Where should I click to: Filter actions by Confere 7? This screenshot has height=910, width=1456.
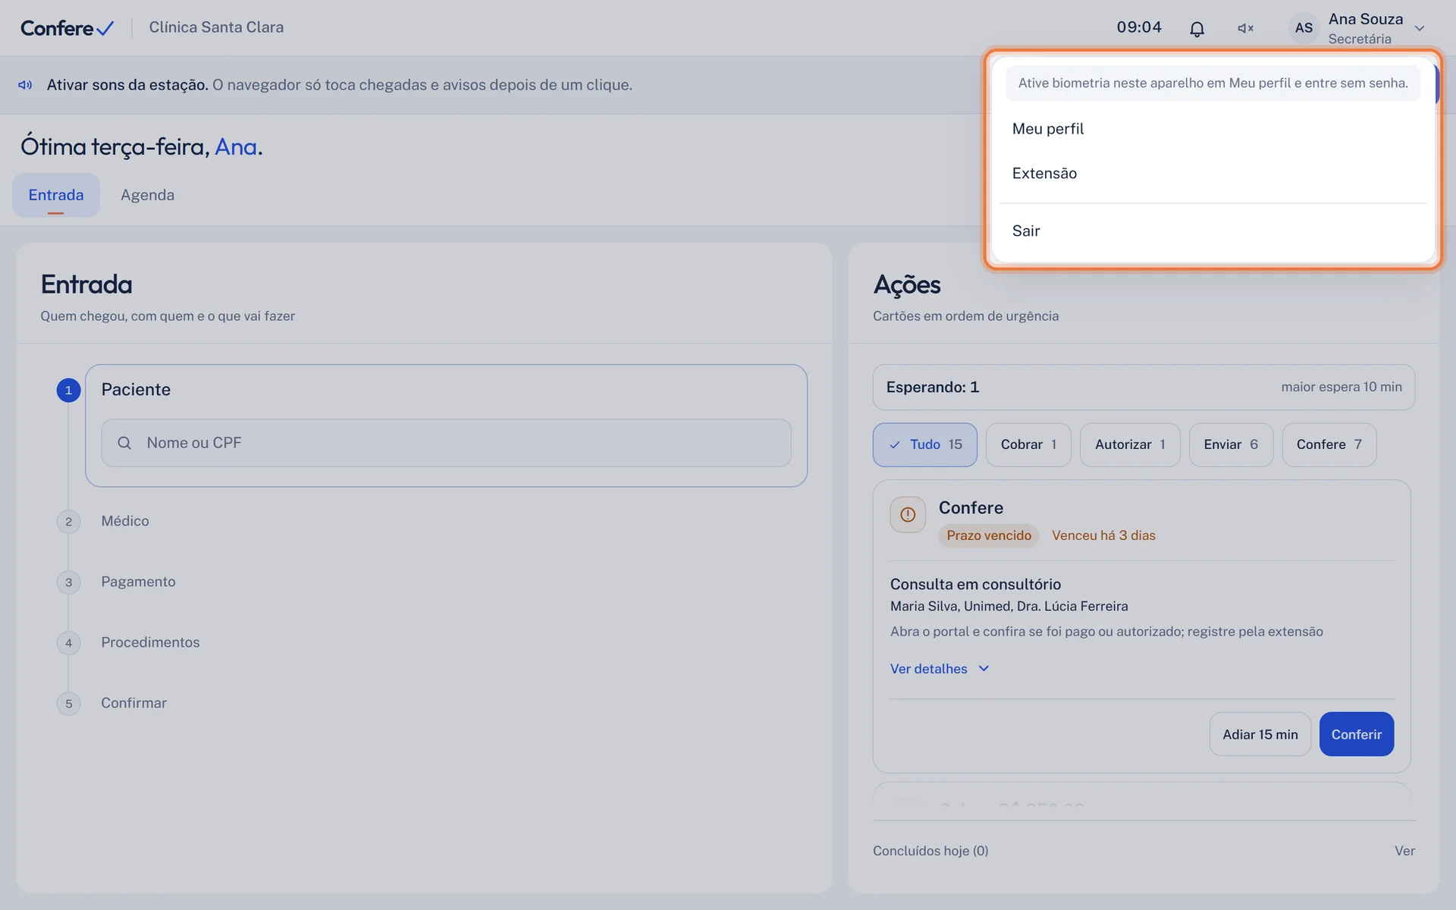(1329, 444)
